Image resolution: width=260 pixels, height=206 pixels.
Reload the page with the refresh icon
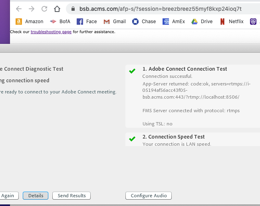point(44,9)
